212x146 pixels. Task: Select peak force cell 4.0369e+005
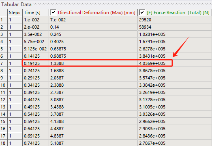tap(175, 63)
